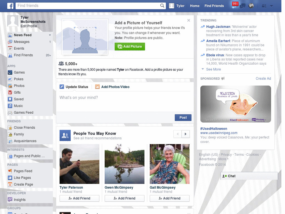Open Gail McGimpsey's profile photo
This screenshot has height=214, width=285.
169,164
